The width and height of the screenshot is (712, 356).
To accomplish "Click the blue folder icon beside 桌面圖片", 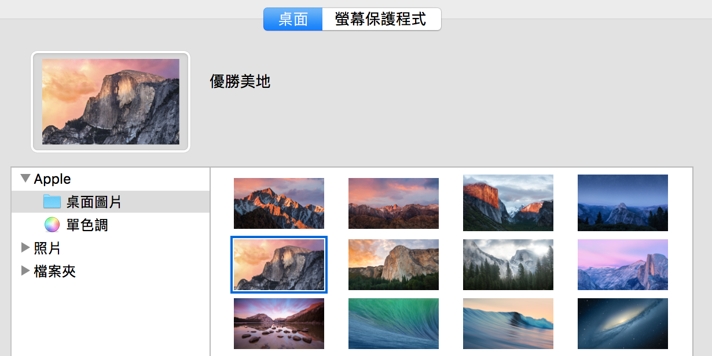I will click(x=52, y=202).
